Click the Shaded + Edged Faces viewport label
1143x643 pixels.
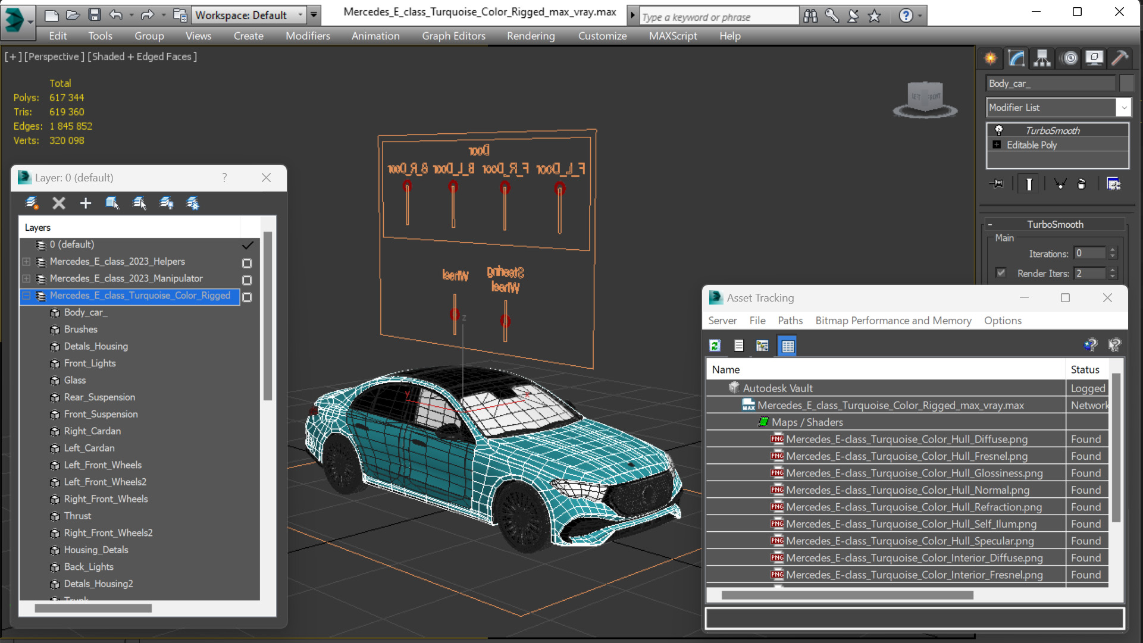point(142,57)
